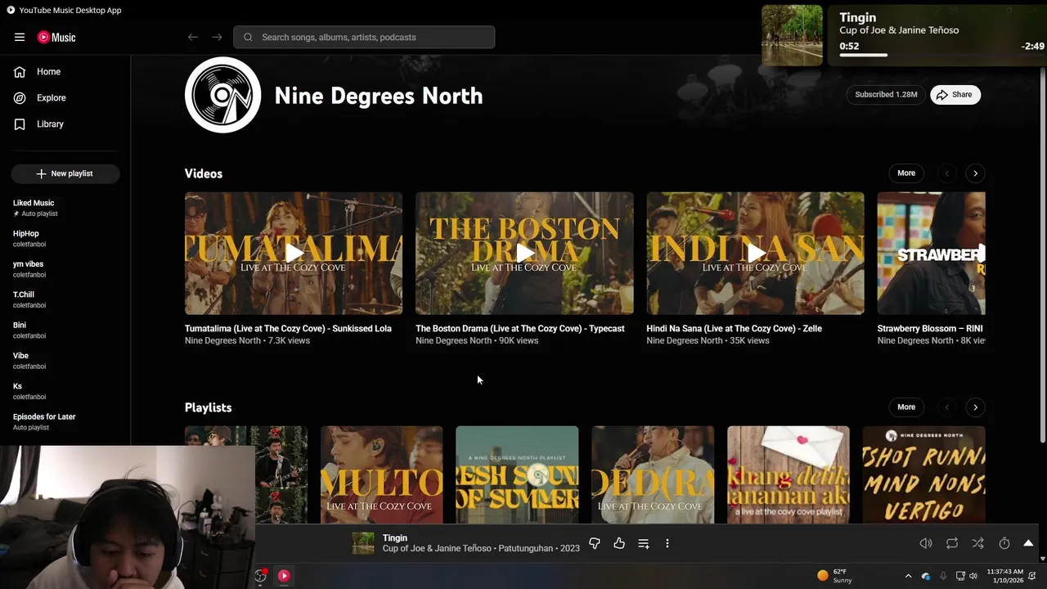Add Tingin to a playlist
This screenshot has height=589, width=1047.
point(644,543)
